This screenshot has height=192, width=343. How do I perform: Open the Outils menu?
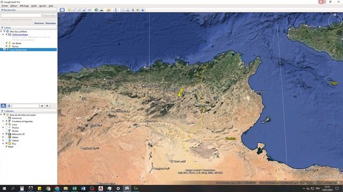tap(34, 6)
